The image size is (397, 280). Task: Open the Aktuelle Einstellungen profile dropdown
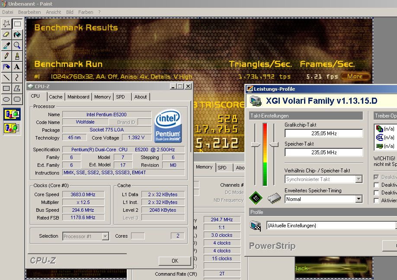click(396, 226)
